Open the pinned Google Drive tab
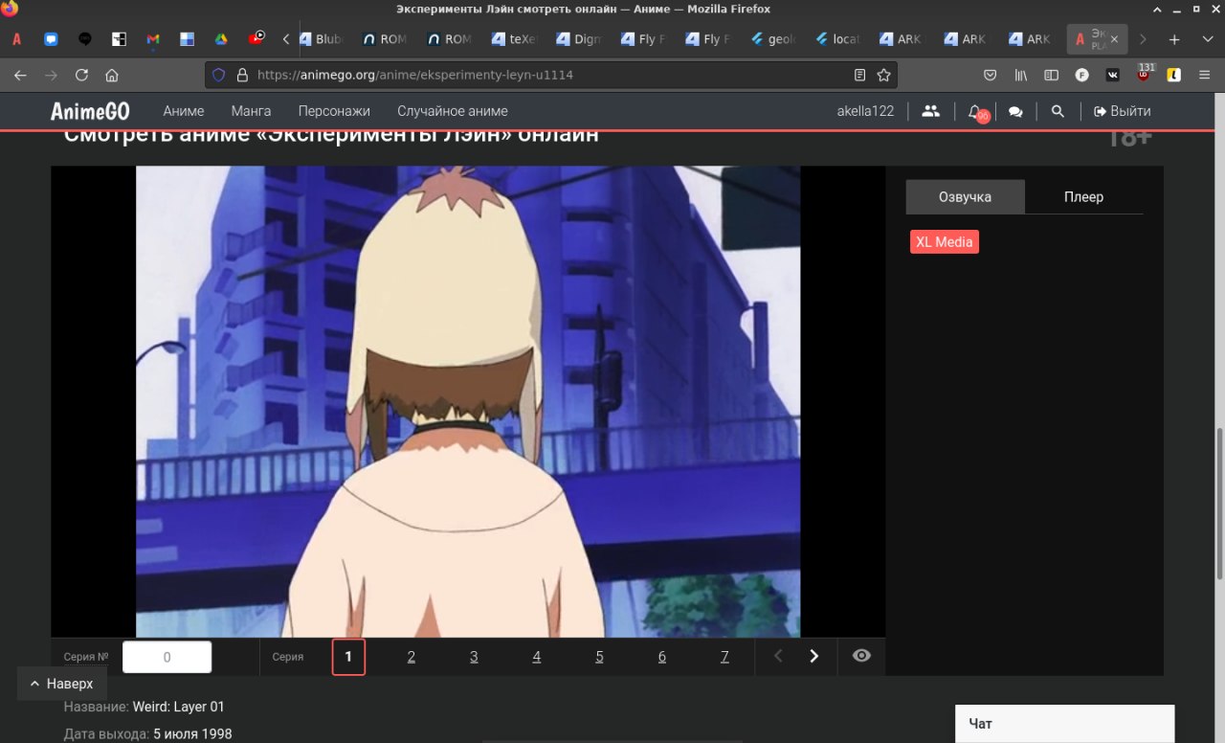The width and height of the screenshot is (1225, 743). 220,39
